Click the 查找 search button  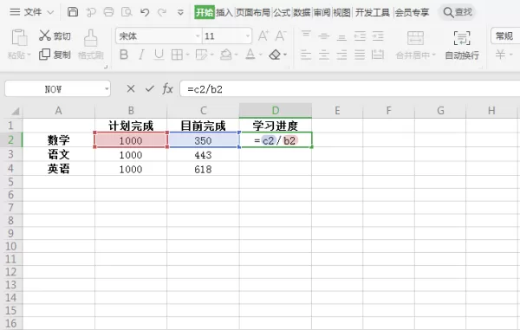point(458,13)
